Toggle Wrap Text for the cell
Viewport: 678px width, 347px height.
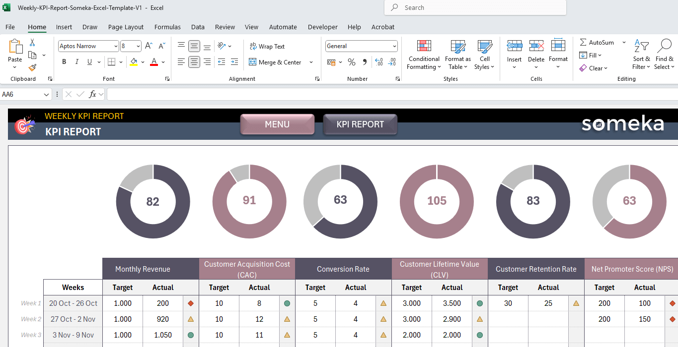[x=267, y=46]
